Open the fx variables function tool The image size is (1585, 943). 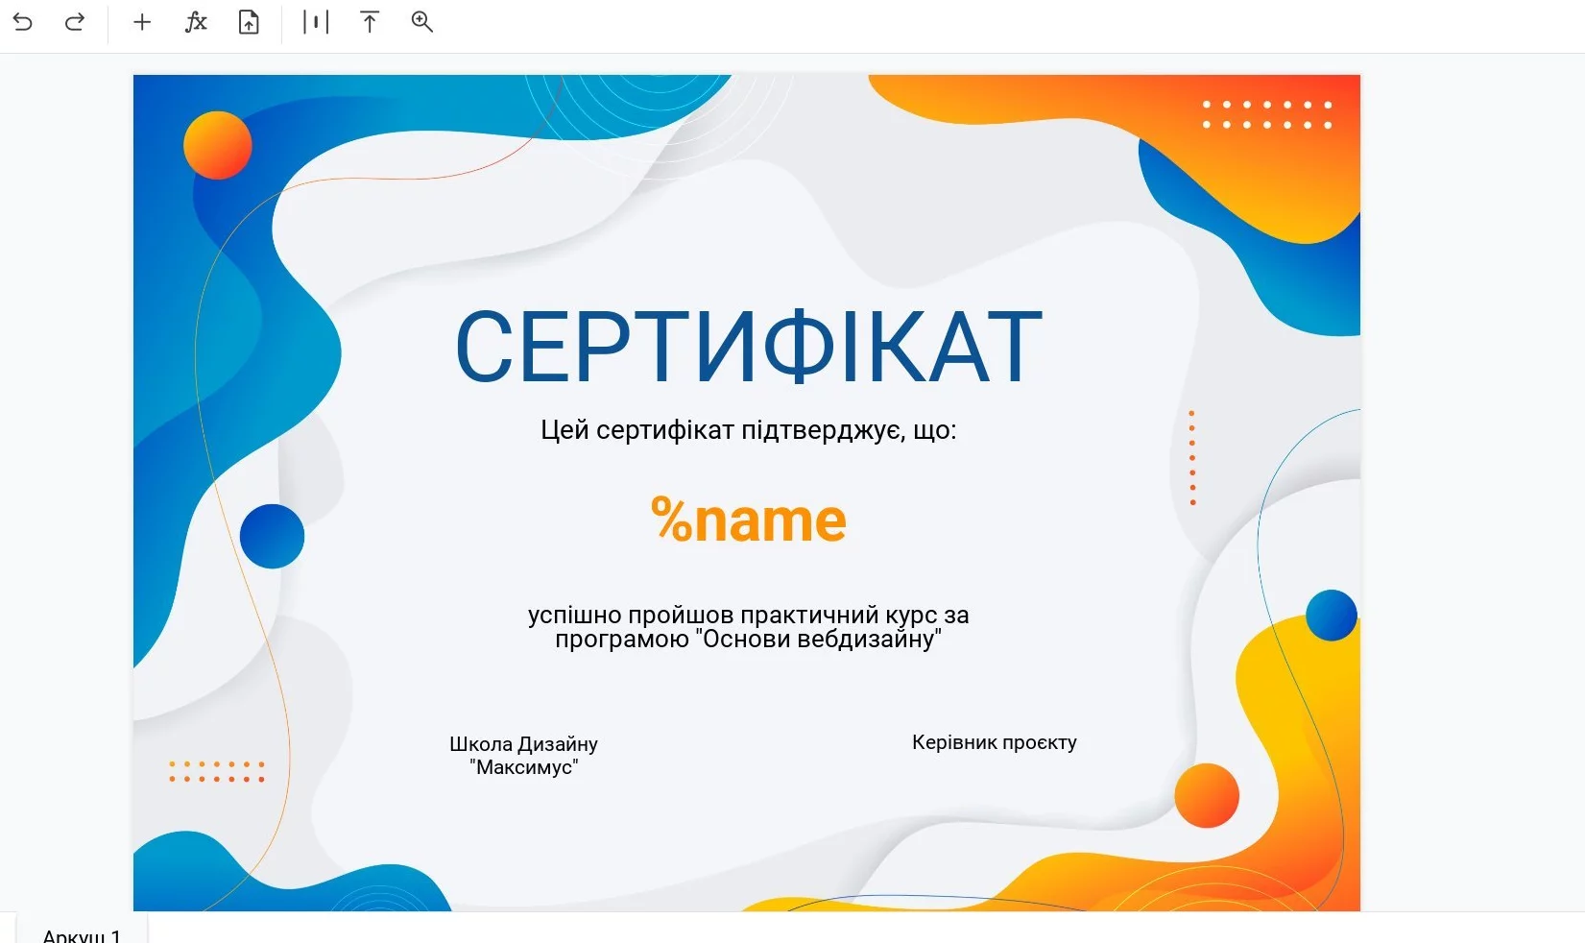click(196, 22)
